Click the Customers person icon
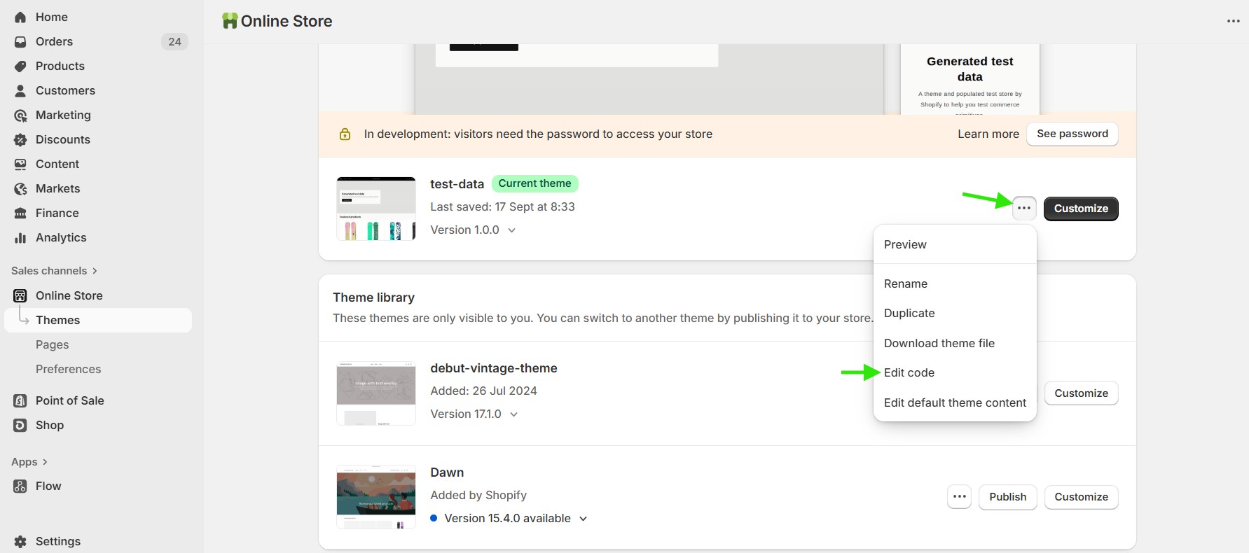The image size is (1249, 553). (x=20, y=90)
